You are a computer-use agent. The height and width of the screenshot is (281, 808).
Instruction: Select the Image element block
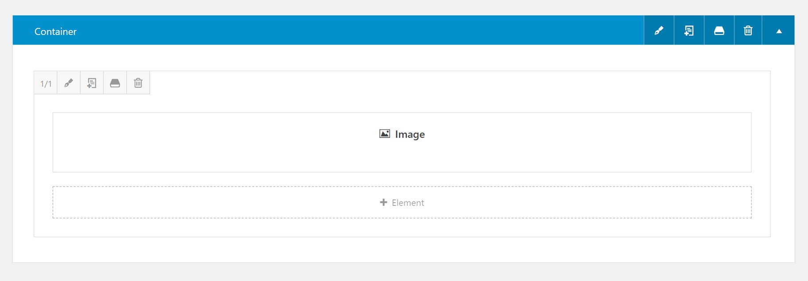402,142
